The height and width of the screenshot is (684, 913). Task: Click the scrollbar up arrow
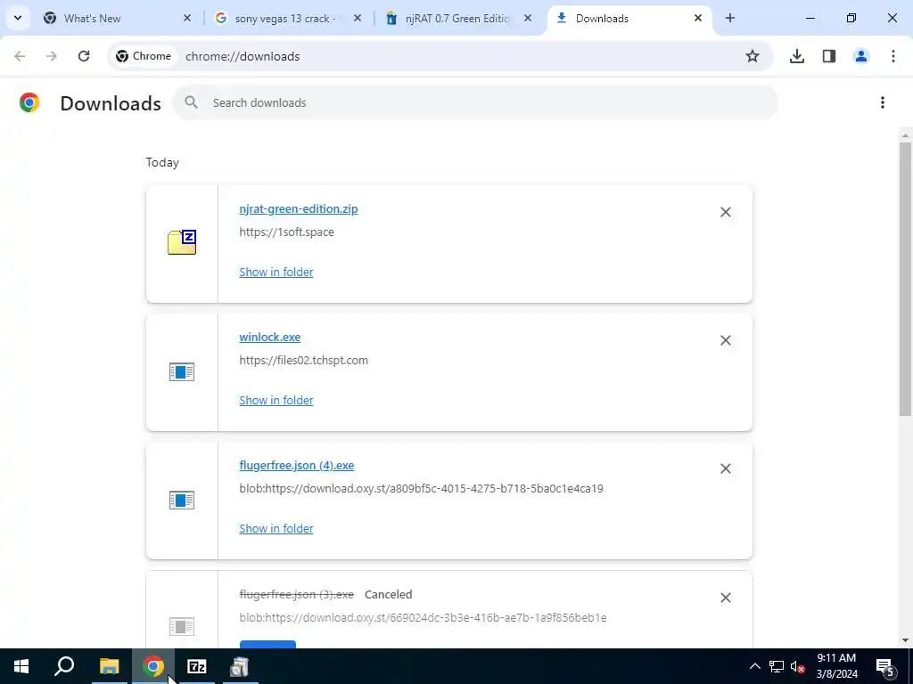click(905, 135)
